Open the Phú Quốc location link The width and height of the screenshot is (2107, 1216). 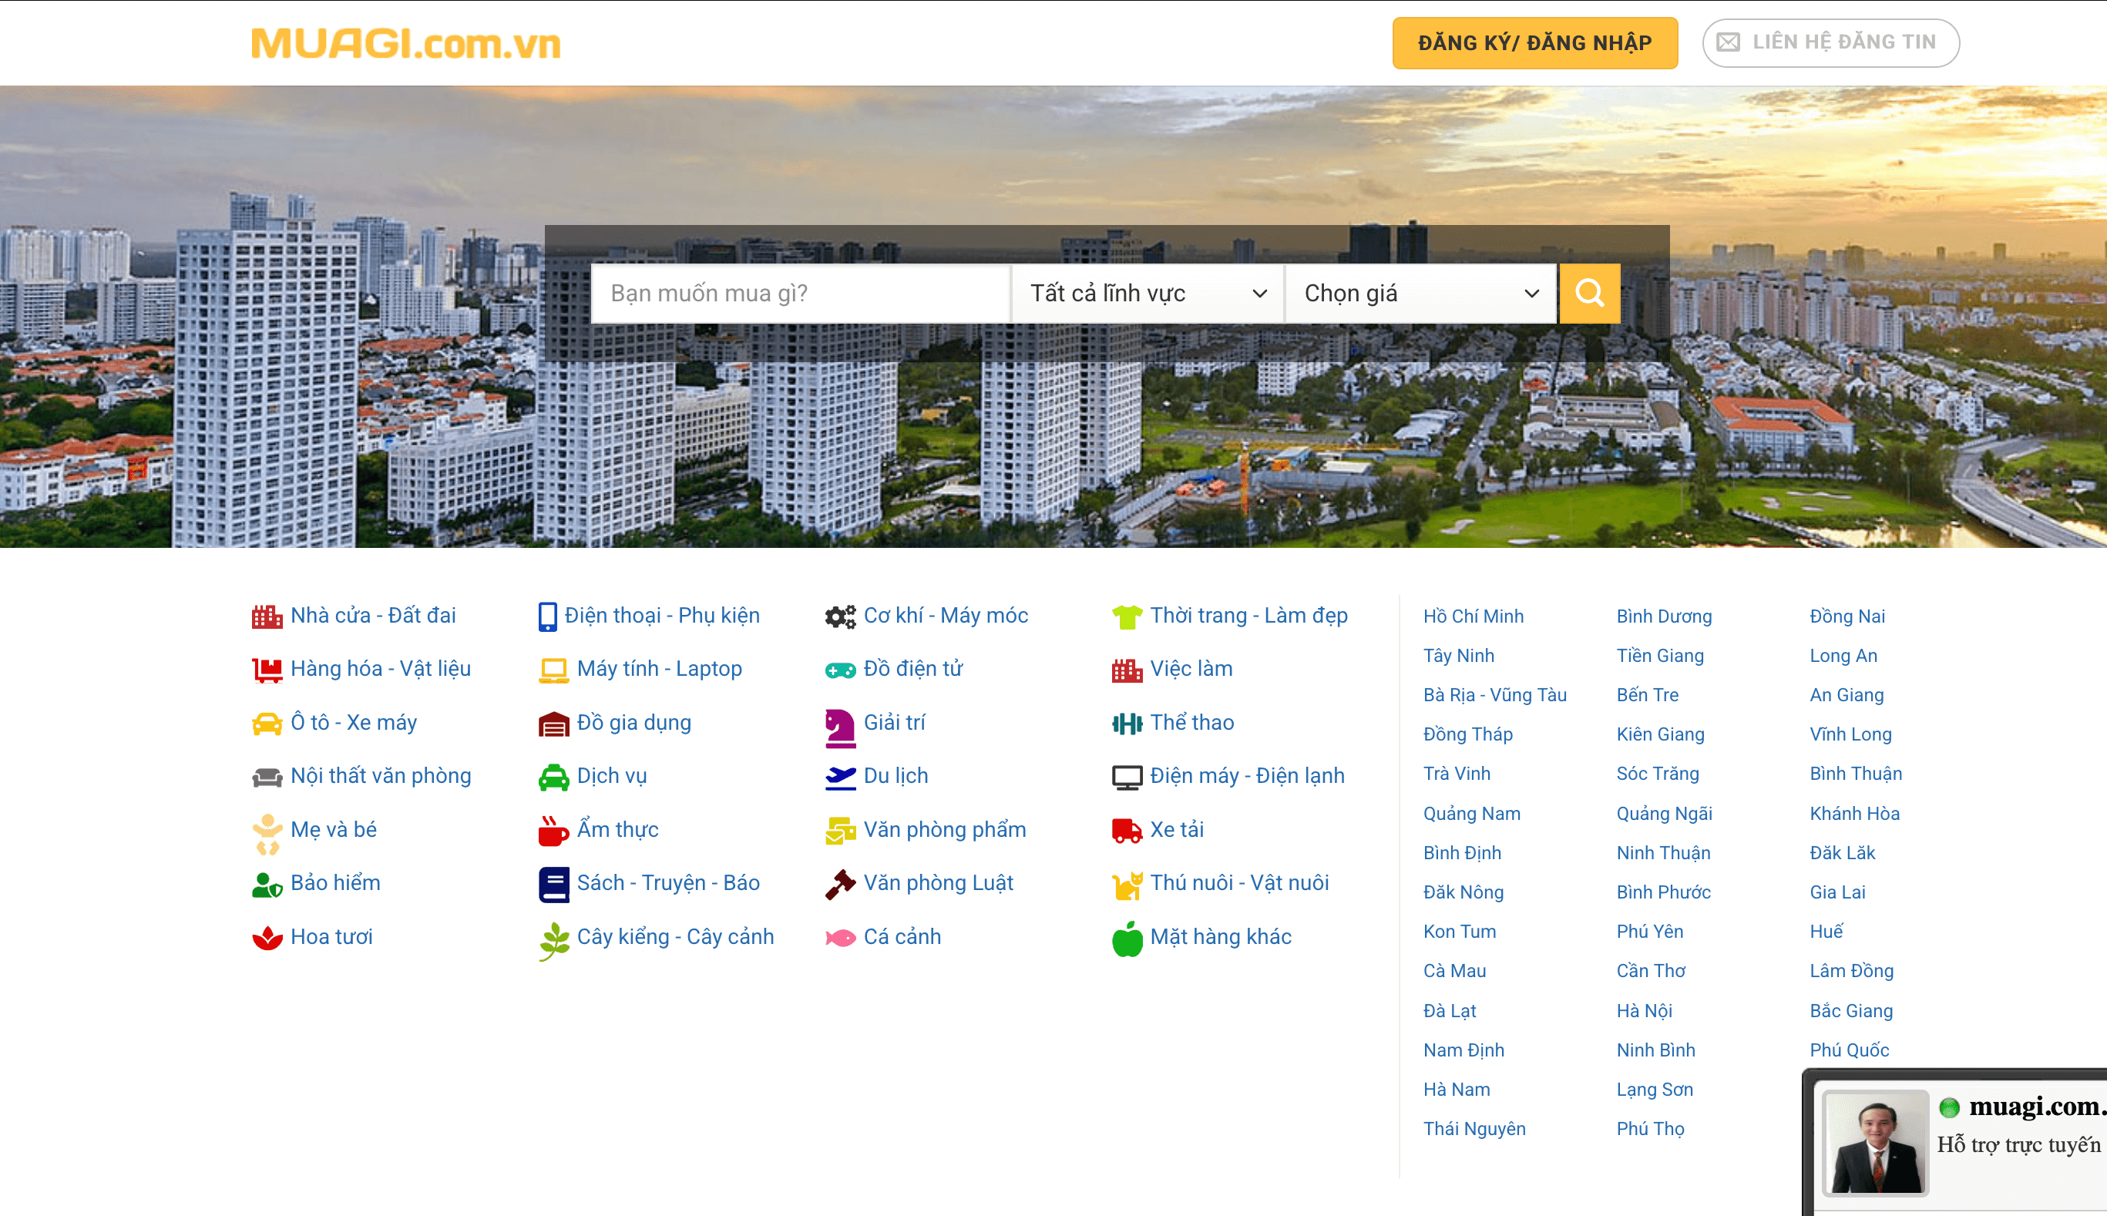pos(1849,1050)
